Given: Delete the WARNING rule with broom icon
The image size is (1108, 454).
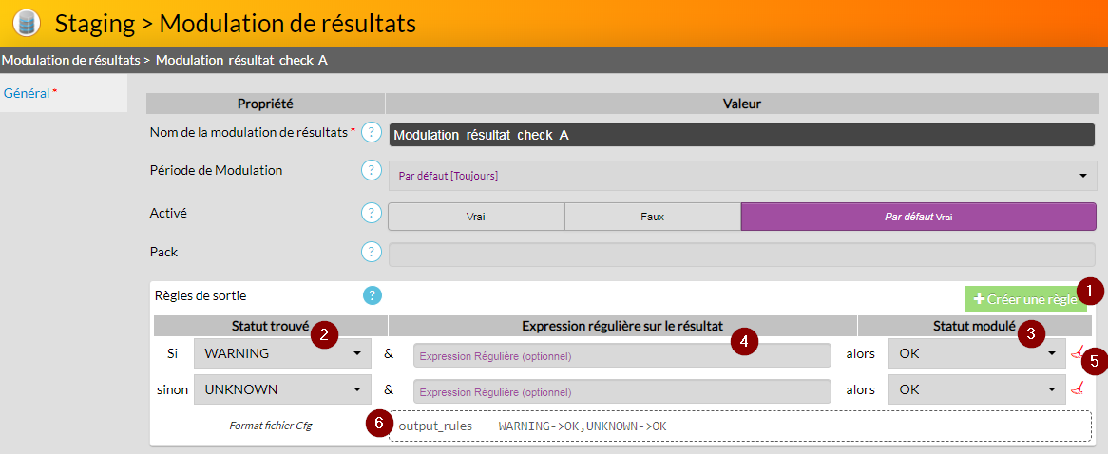Looking at the screenshot, I should pos(1077,354).
